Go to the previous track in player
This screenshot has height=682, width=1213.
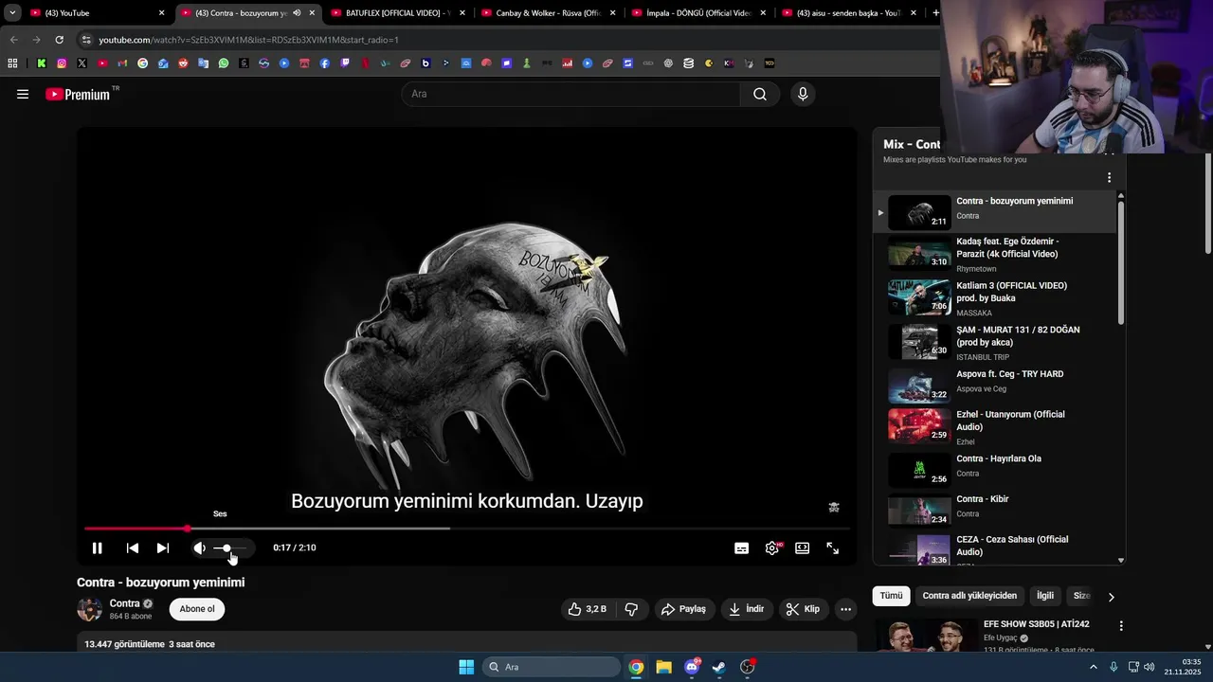point(133,548)
